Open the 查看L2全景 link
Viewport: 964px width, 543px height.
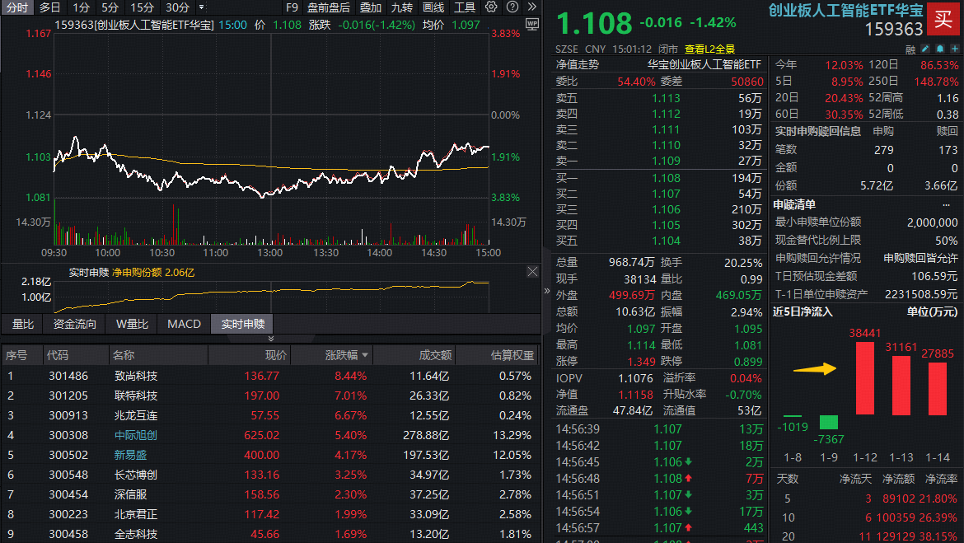tap(709, 49)
